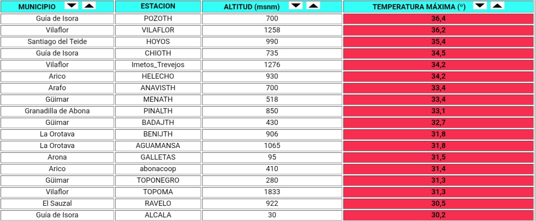Click the altitude value 1833
The height and width of the screenshot is (221, 536).
272,192
